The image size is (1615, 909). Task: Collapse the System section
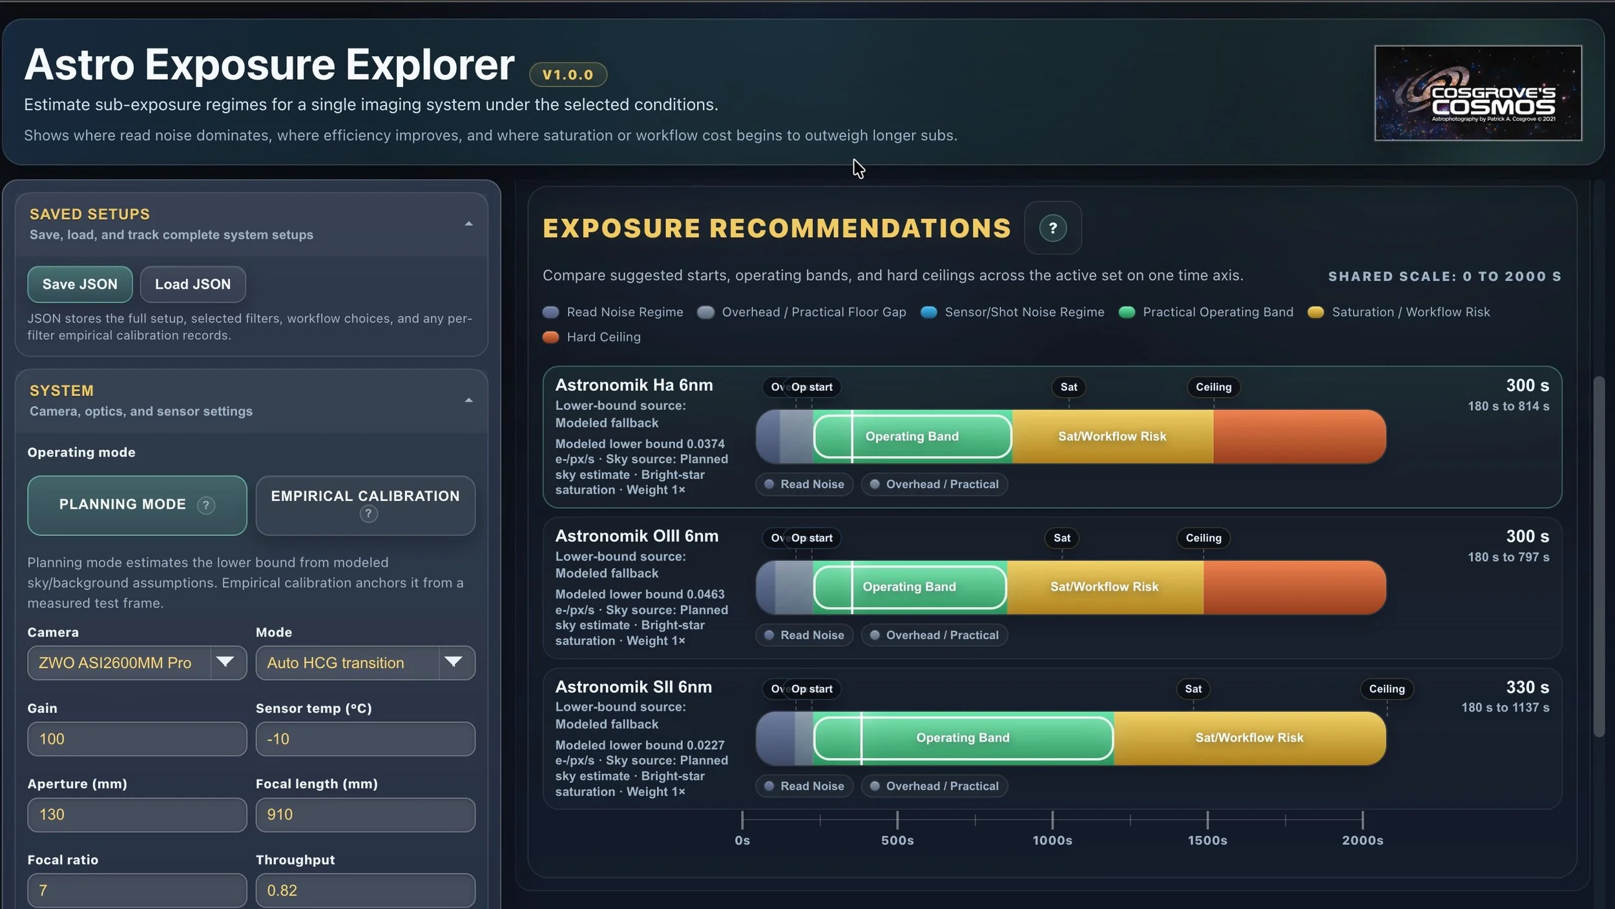pyautogui.click(x=468, y=400)
